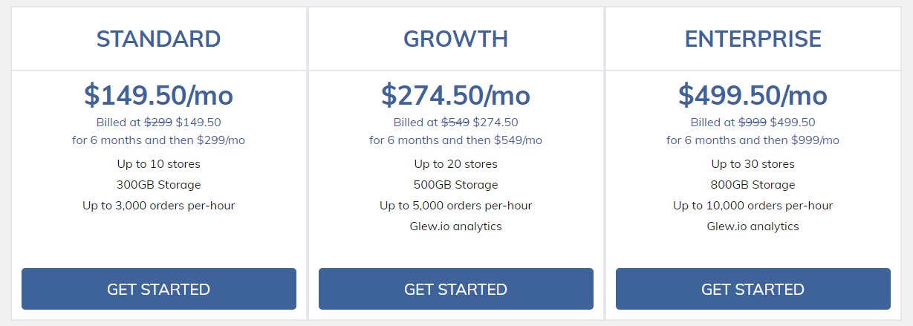913x326 pixels.
Task: Click the struck-through $549 price
Action: click(x=455, y=123)
